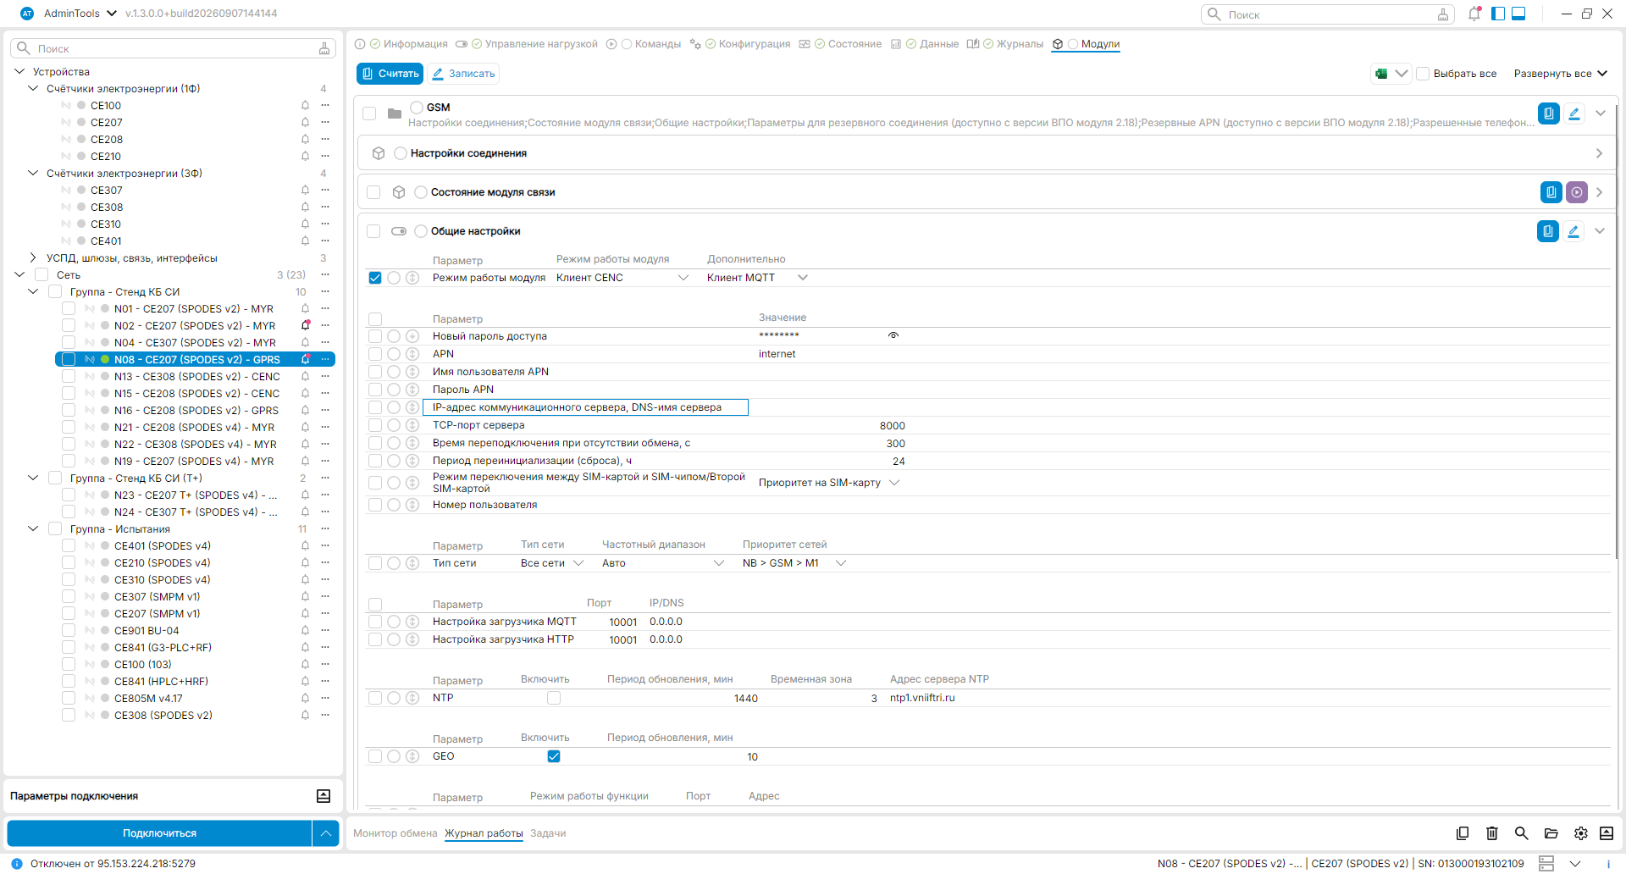
Task: Click the Подключиться button
Action: coord(159,833)
